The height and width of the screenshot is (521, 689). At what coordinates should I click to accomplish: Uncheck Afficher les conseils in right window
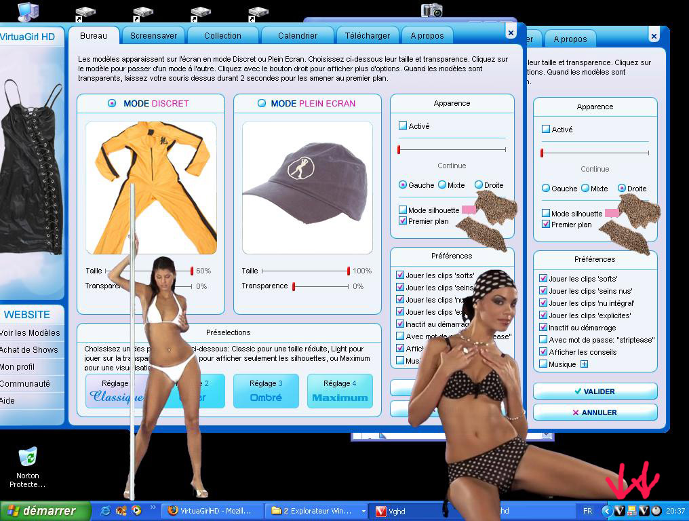point(543,351)
